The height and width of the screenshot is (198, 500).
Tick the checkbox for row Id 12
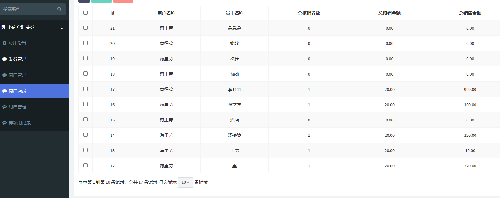pos(85,165)
